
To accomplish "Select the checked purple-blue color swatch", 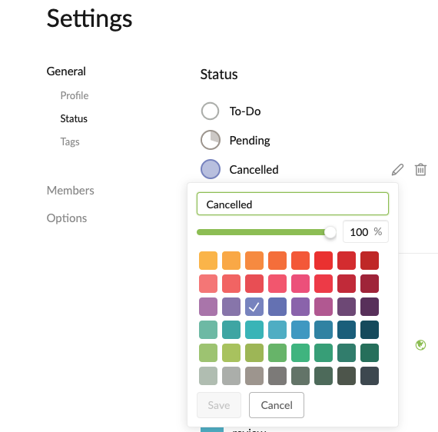I will click(x=254, y=307).
